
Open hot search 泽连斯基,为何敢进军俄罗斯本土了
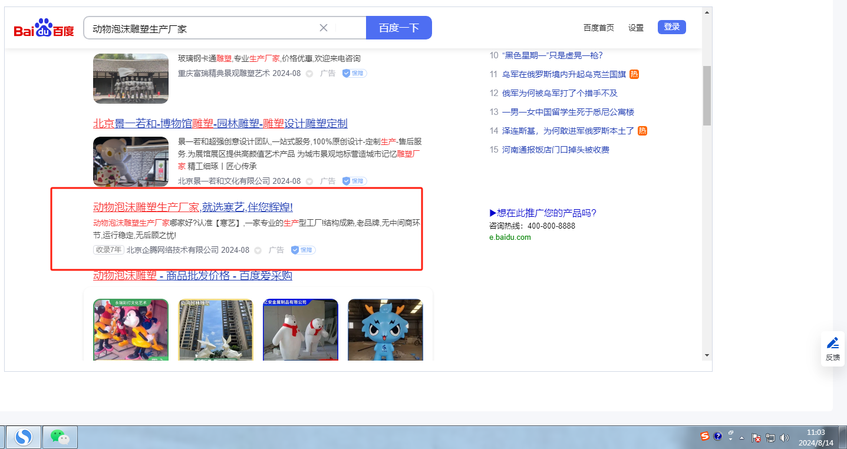[568, 131]
